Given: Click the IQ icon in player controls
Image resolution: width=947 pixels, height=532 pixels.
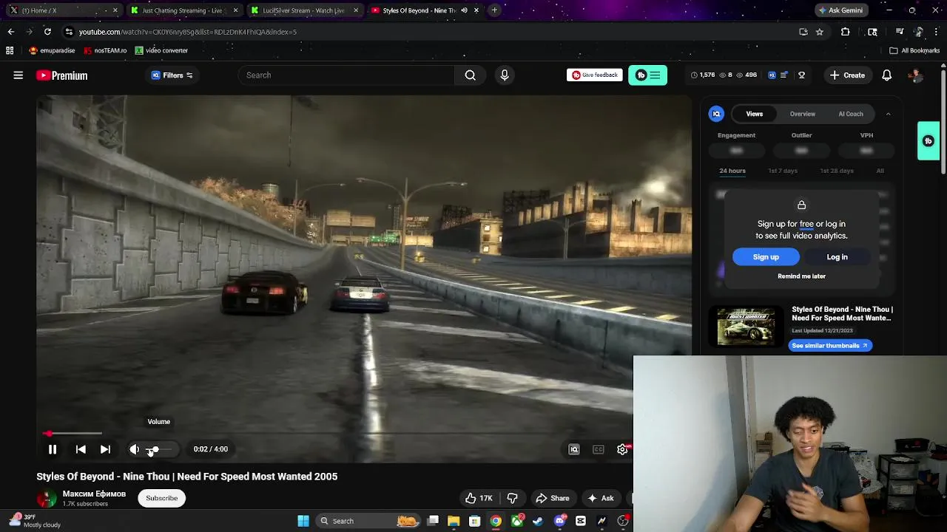Looking at the screenshot, I should (x=573, y=449).
